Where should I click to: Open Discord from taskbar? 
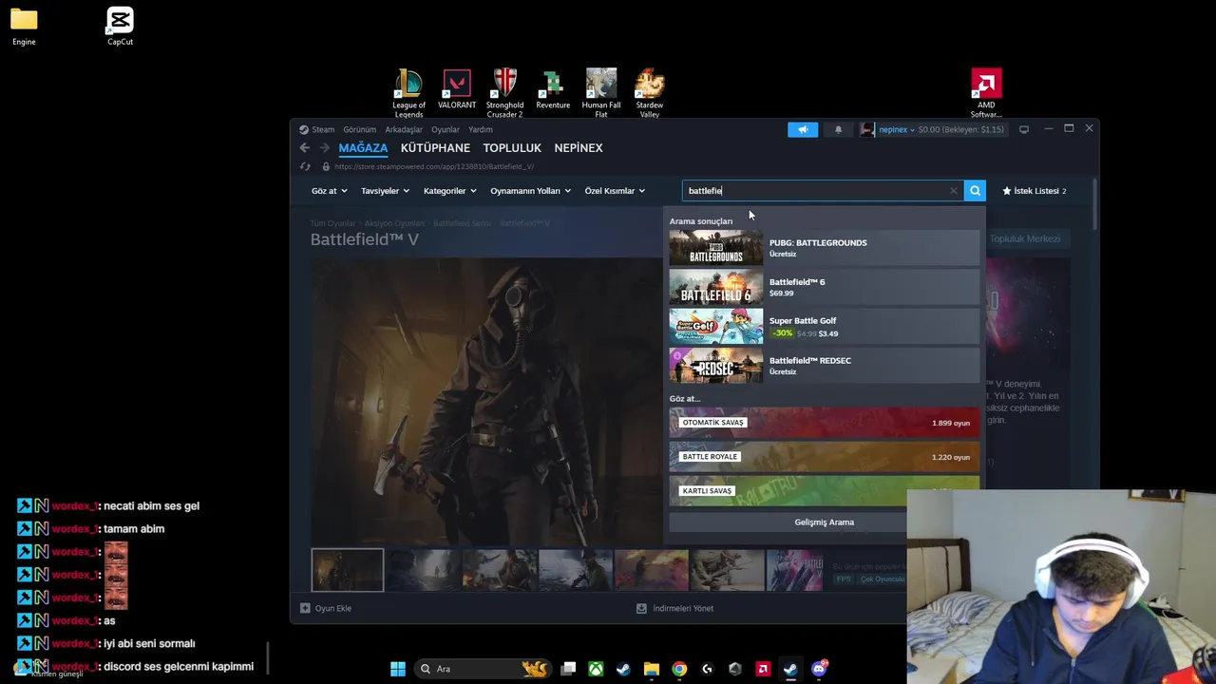[819, 669]
